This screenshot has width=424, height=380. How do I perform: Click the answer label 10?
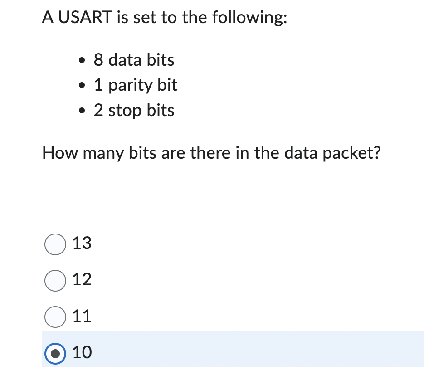pos(82,353)
